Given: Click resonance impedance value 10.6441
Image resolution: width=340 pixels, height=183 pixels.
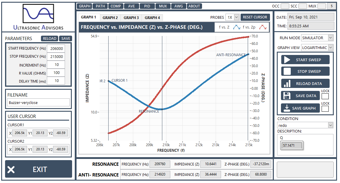Looking at the screenshot, I should (x=211, y=164).
